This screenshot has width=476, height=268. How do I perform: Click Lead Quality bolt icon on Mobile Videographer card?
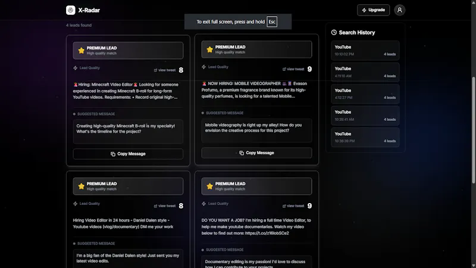pos(203,67)
